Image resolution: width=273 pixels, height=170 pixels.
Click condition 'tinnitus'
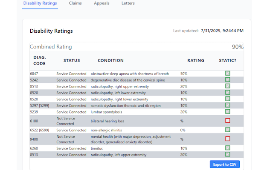[97, 148]
